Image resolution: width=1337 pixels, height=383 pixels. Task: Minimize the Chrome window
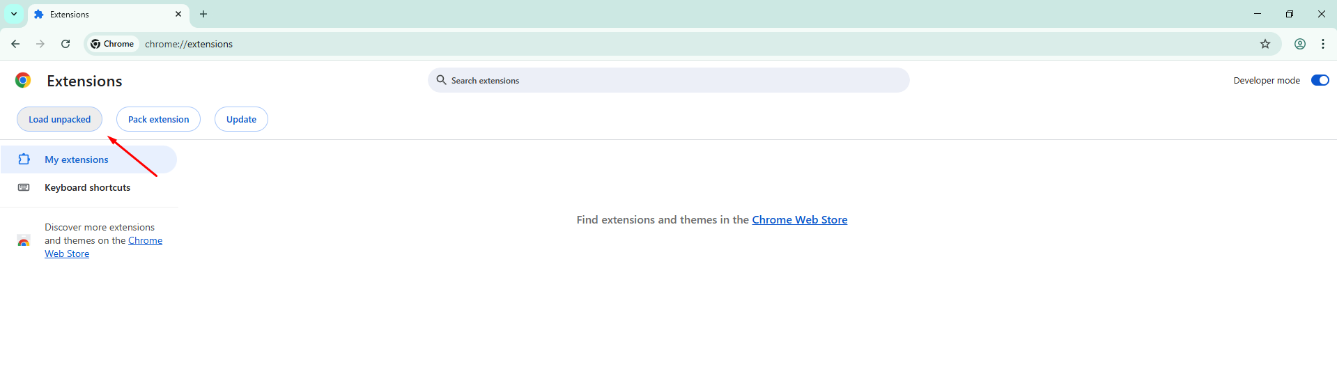click(x=1258, y=14)
